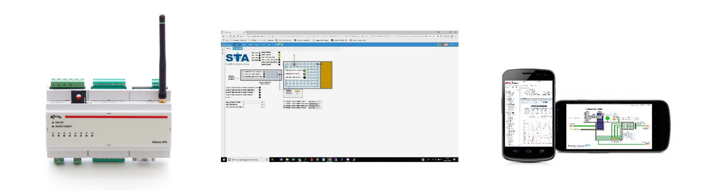701x193 pixels.
Task: Reload the page with the refresh icon
Action: coord(231,36)
